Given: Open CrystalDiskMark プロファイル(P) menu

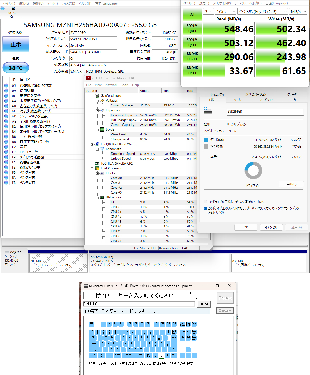Looking at the screenshot, I should (x=222, y=3).
